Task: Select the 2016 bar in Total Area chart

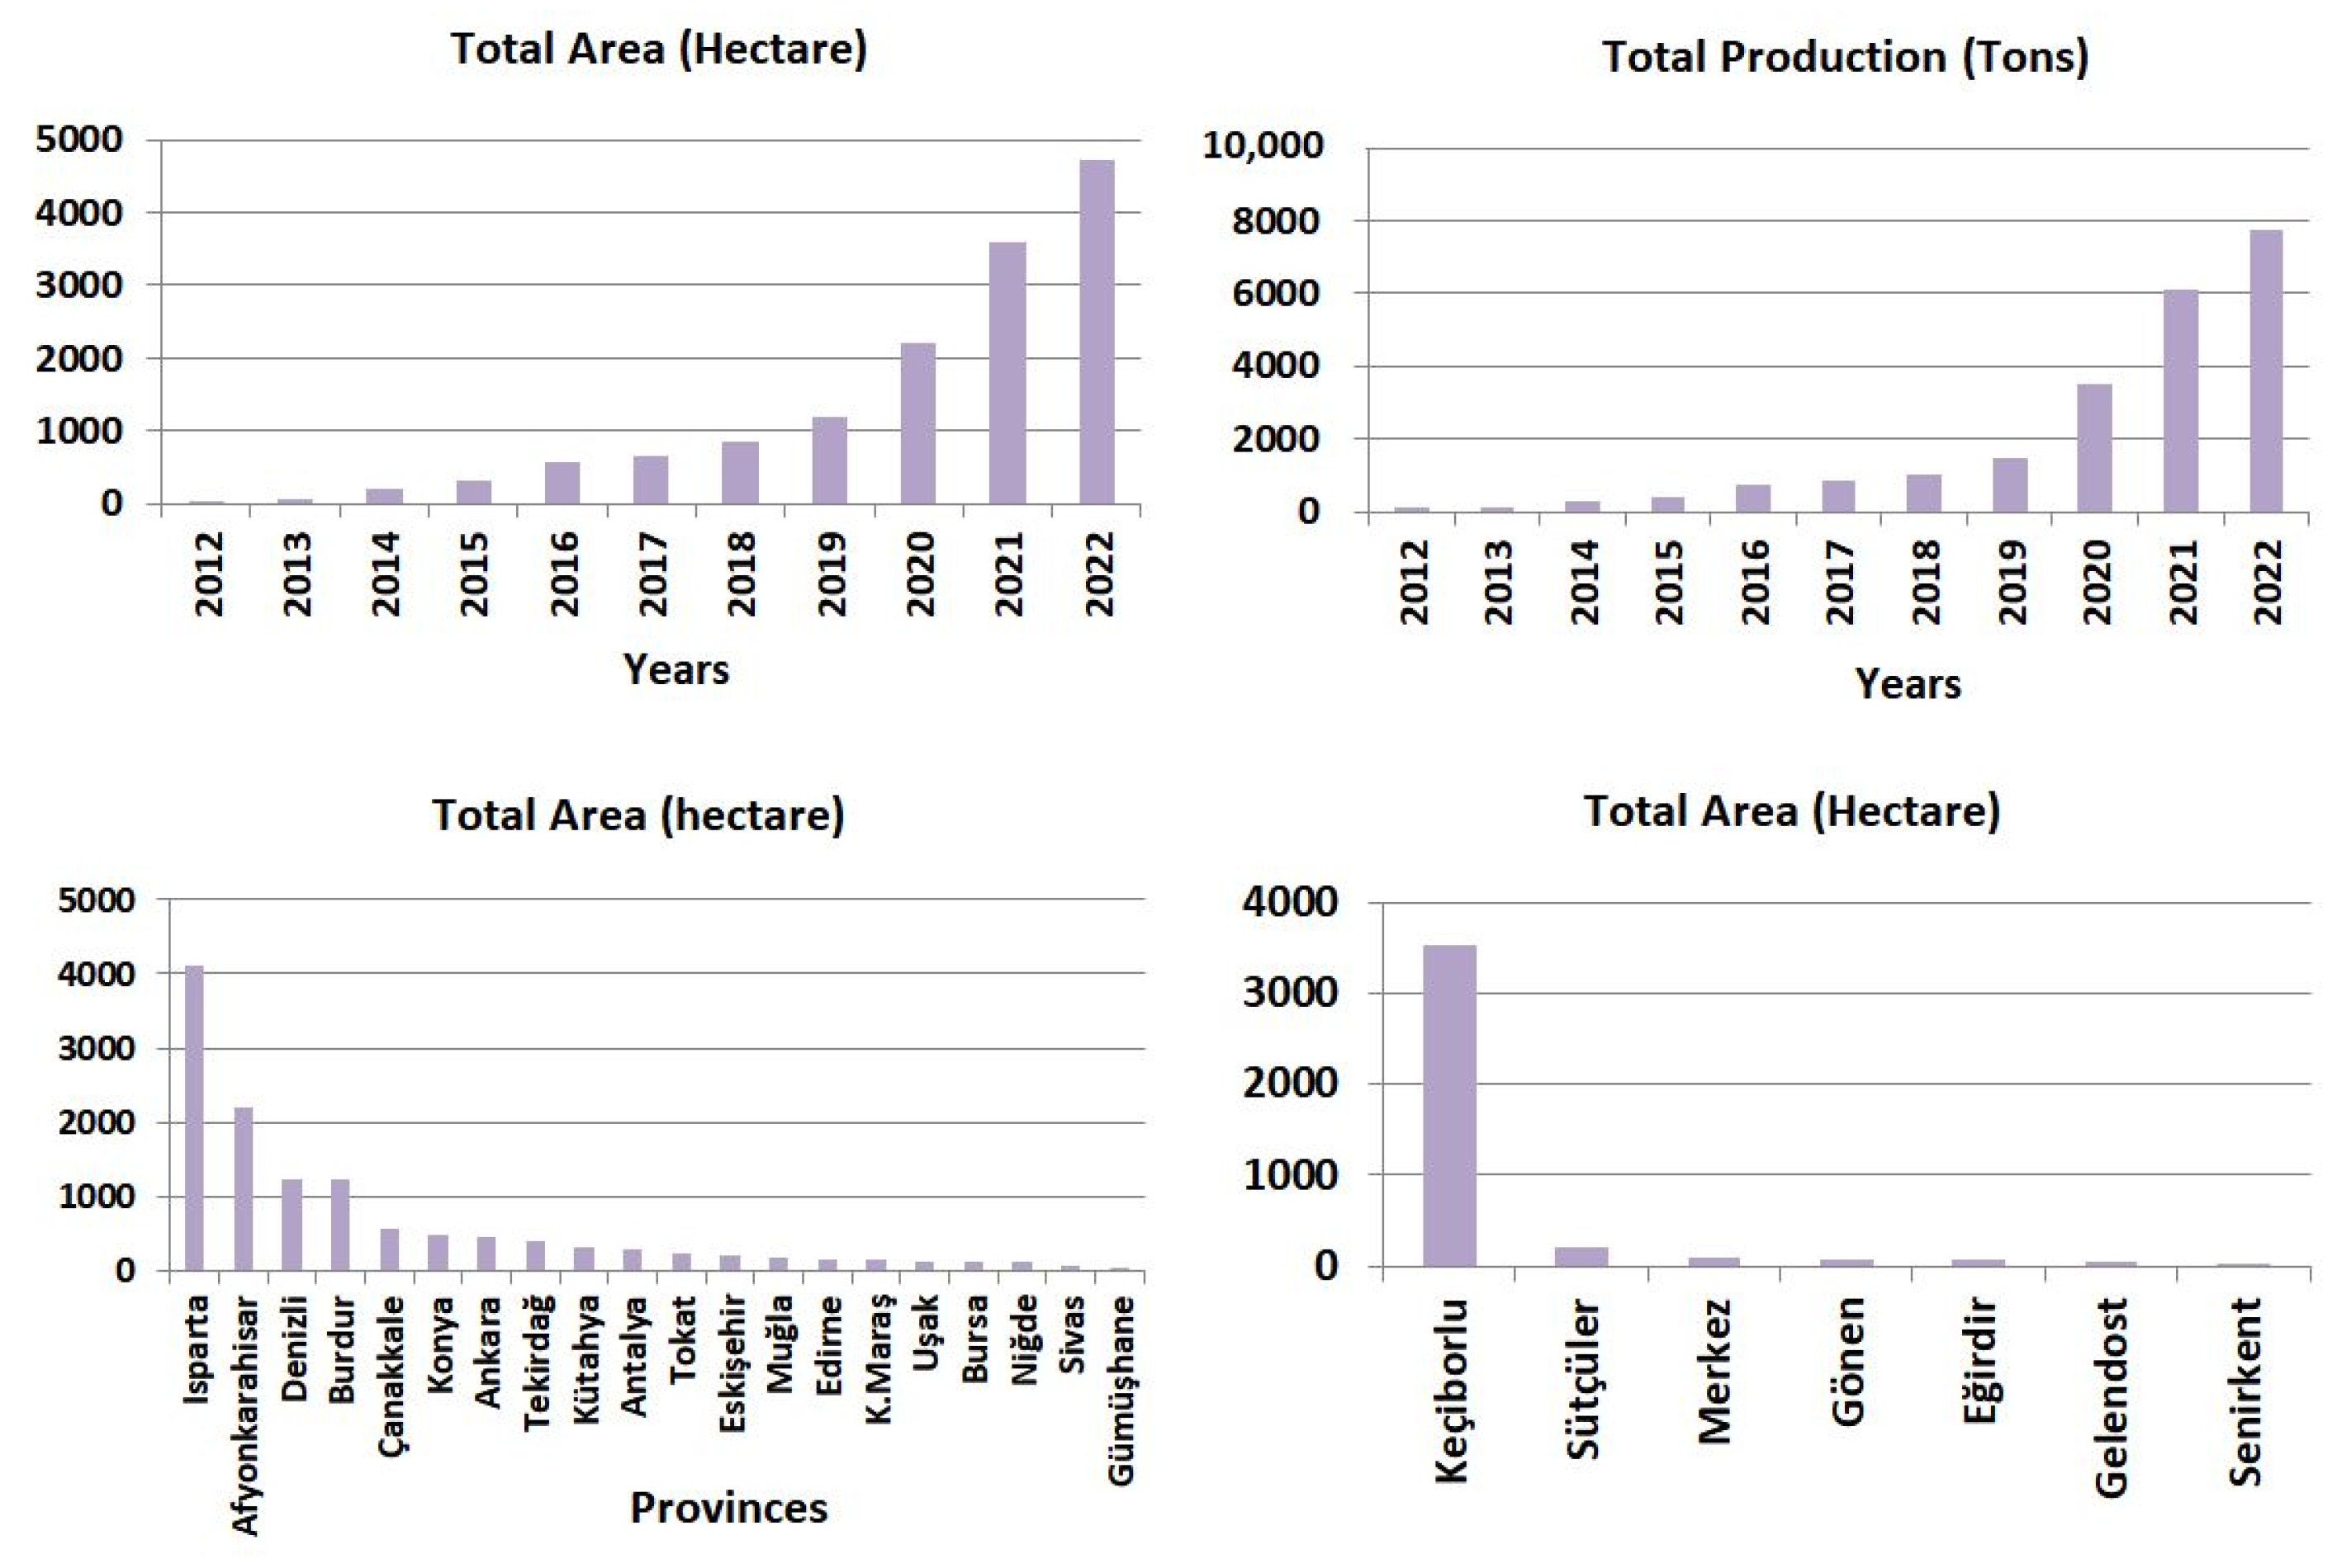Action: click(x=562, y=483)
